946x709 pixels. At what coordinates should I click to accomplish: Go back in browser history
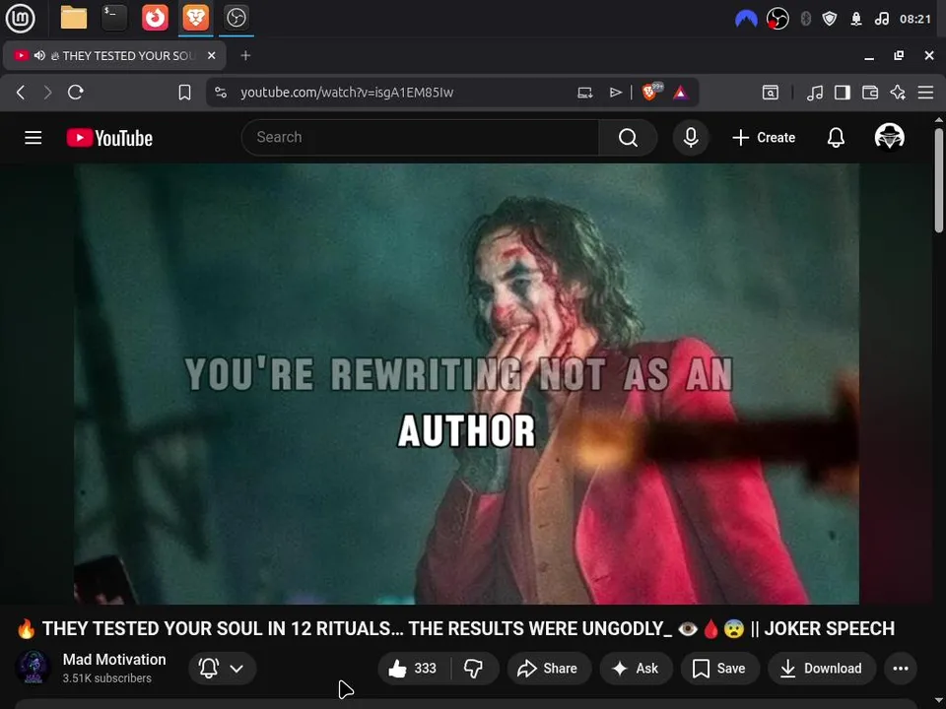point(21,93)
